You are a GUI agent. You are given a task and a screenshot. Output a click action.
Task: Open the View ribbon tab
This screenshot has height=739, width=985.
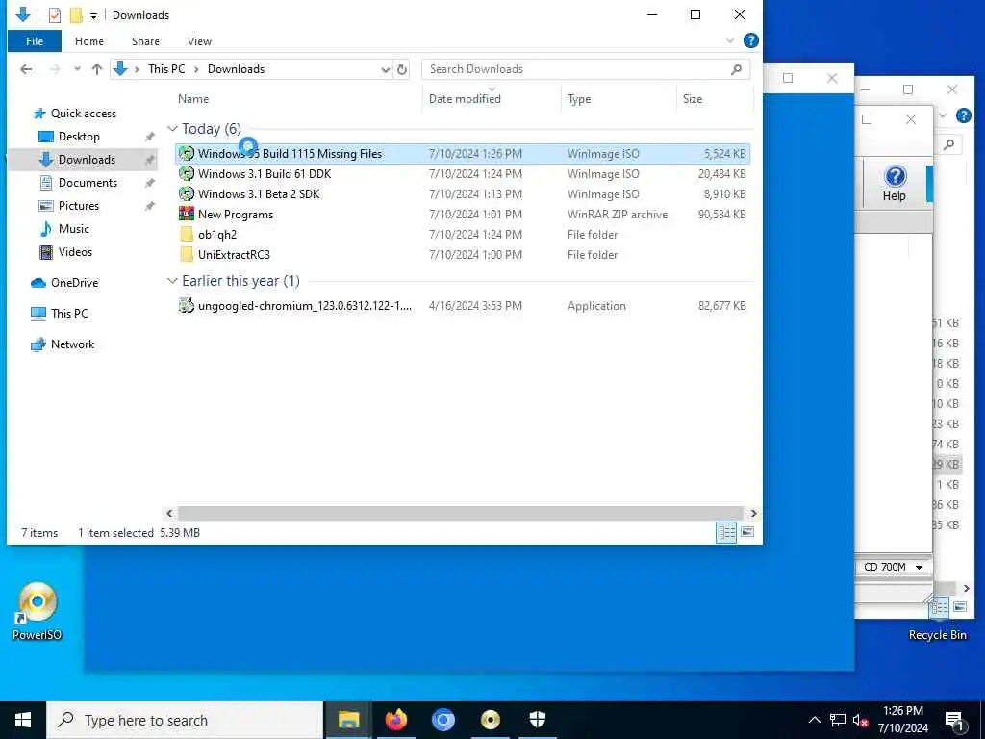point(199,41)
